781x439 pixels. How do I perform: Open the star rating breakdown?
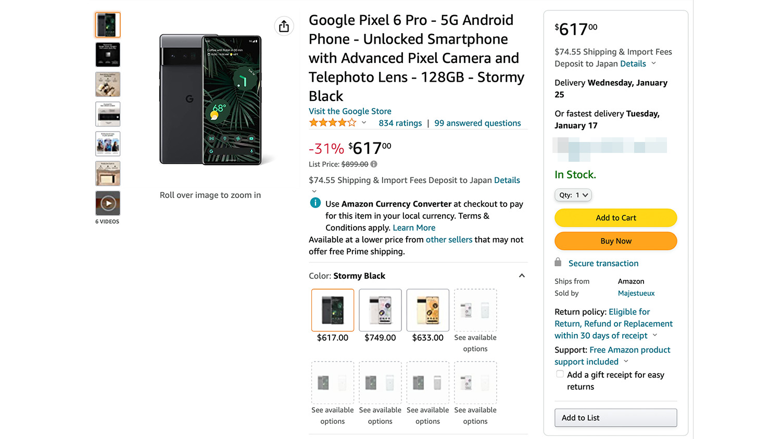pos(364,123)
